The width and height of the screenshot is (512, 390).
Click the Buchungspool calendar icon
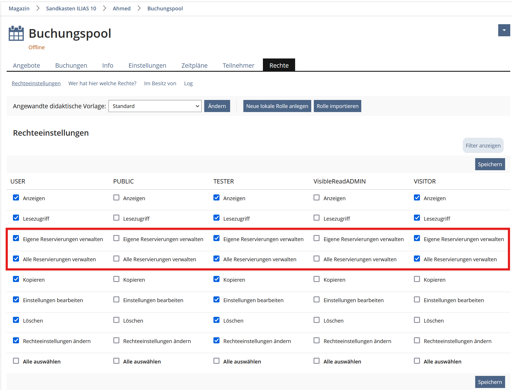[16, 33]
